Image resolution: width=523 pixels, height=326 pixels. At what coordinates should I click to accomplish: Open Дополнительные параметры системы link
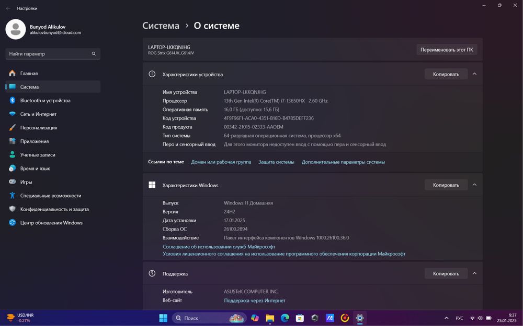(x=343, y=162)
